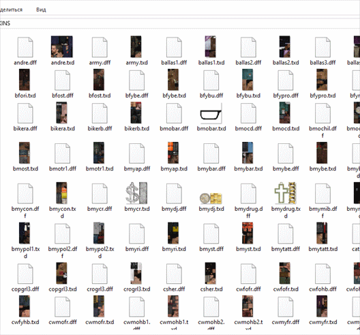Click the bmybe.dff file icon

point(286,154)
